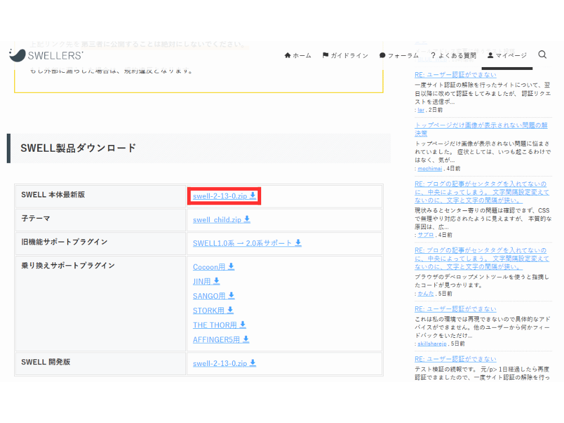Open the フォーラム menu item

coord(399,55)
